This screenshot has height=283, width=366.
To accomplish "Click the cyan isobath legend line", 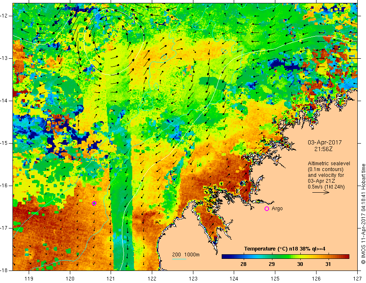I will [x=179, y=259].
